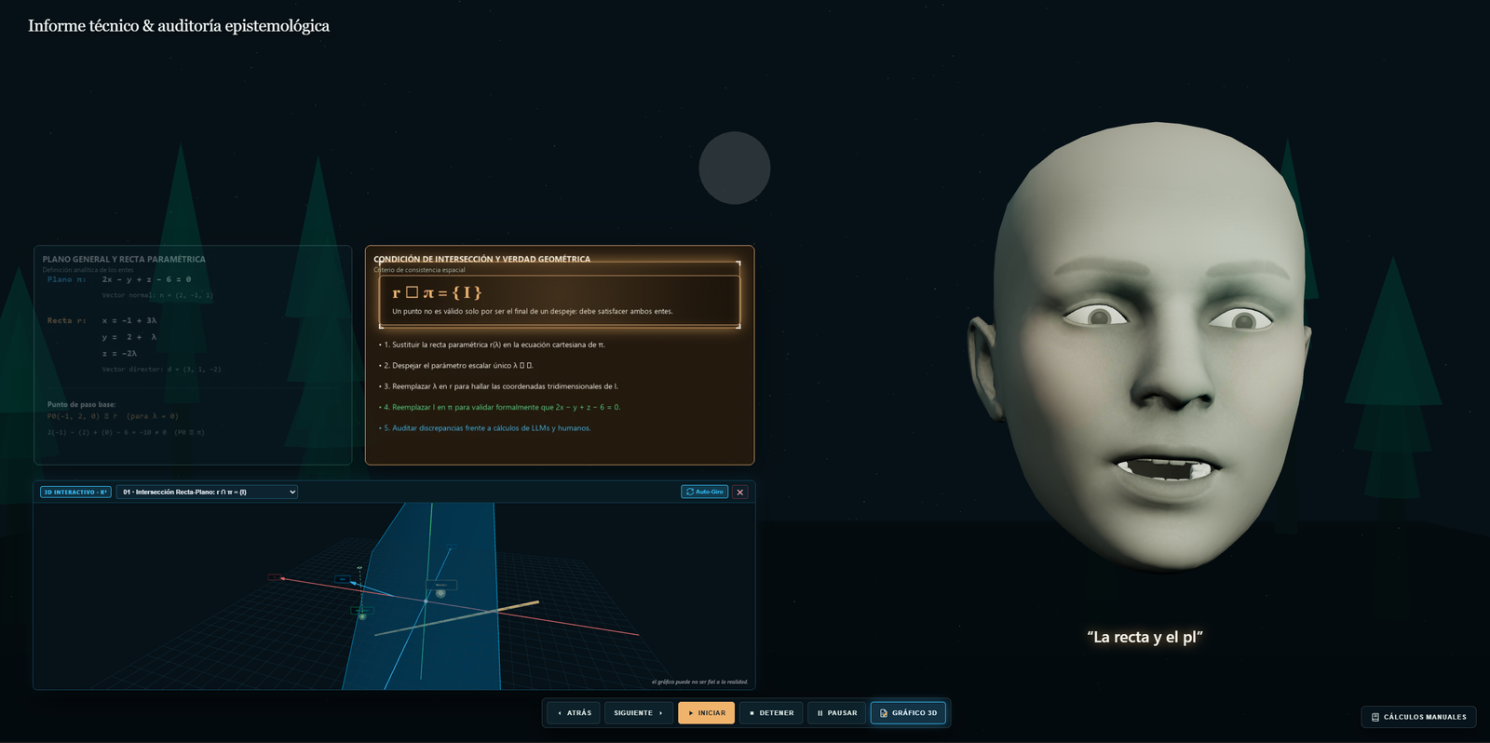
Task: Go back with the ATRÁS button
Action: [574, 713]
